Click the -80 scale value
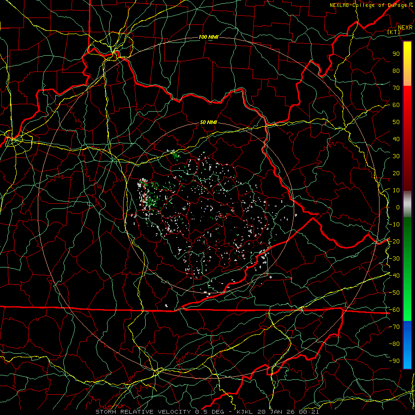415x415 pixels. click(394, 344)
